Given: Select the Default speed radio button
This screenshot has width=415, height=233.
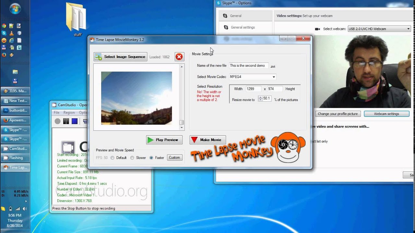Looking at the screenshot, I should click(x=113, y=158).
